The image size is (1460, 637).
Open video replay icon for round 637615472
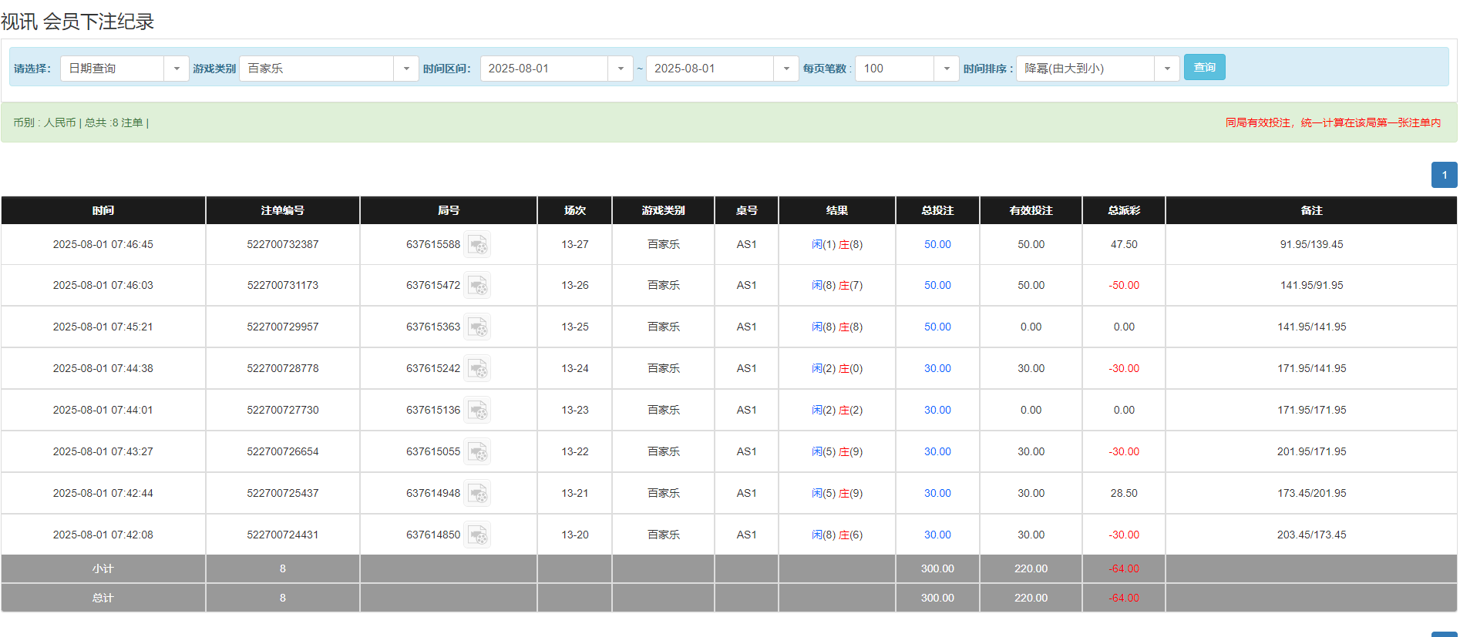pyautogui.click(x=477, y=286)
